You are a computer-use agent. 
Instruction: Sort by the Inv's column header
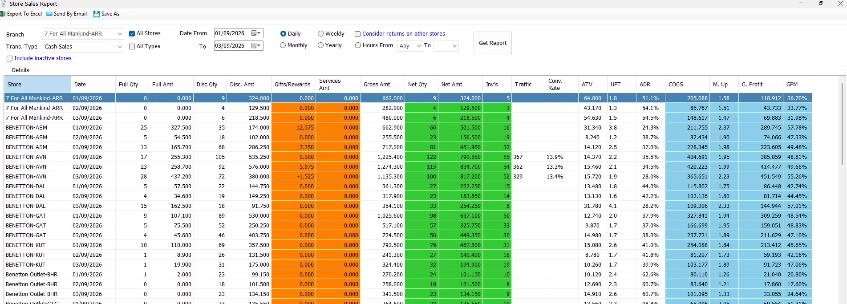pyautogui.click(x=497, y=85)
